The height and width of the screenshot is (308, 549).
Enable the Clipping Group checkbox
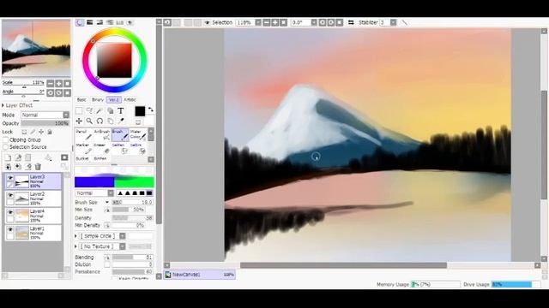point(6,139)
